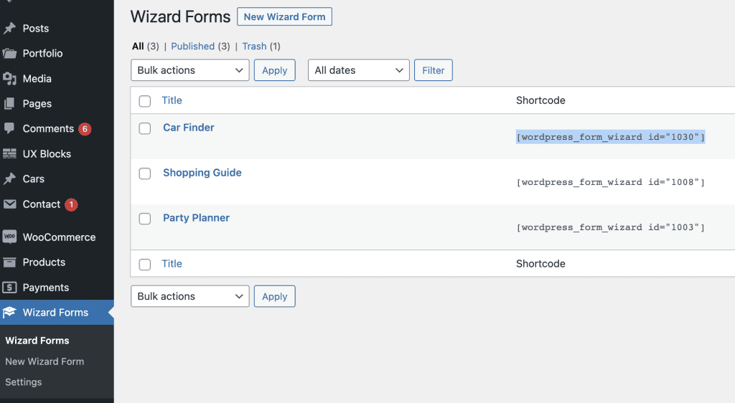Check the select-all checkbox in table header
The width and height of the screenshot is (735, 403).
(145, 101)
